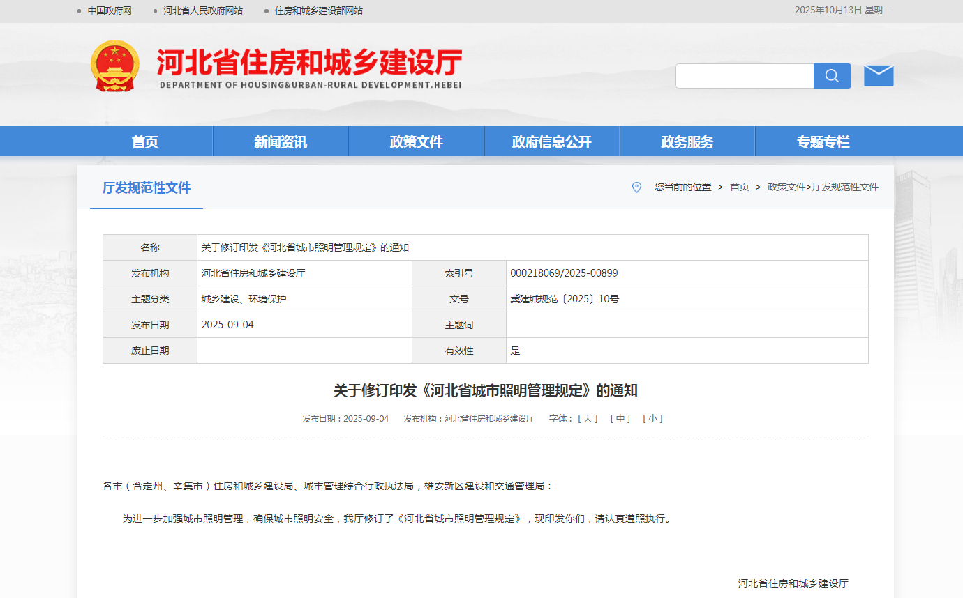Click 政策文件 breadcrumb link
The width and height of the screenshot is (963, 598).
pos(786,187)
